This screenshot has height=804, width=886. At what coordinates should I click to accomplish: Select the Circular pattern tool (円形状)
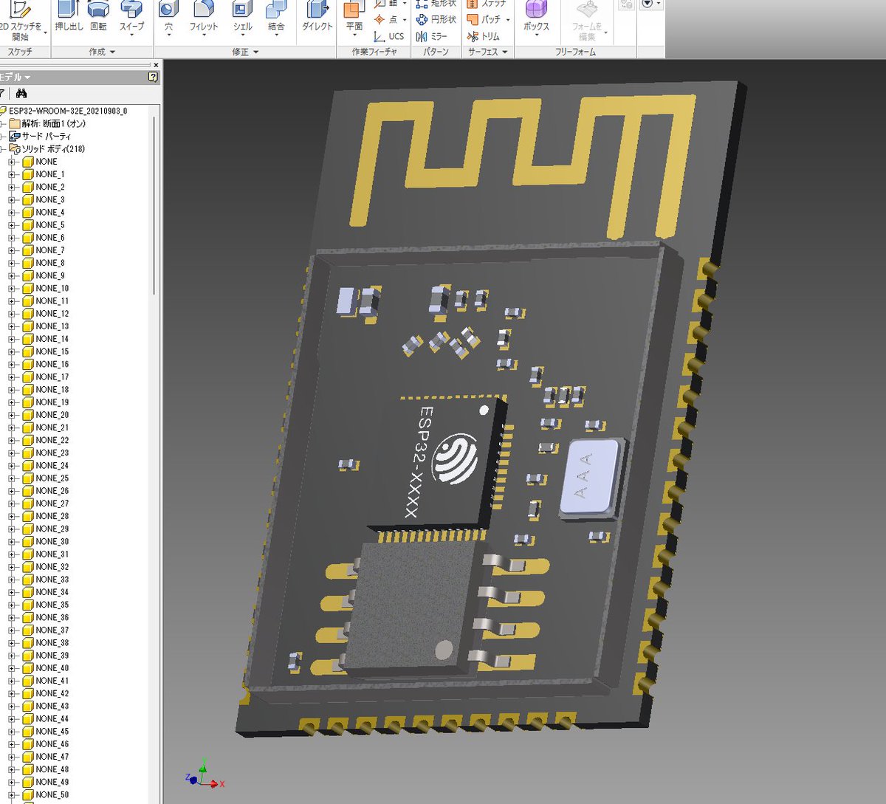click(436, 19)
